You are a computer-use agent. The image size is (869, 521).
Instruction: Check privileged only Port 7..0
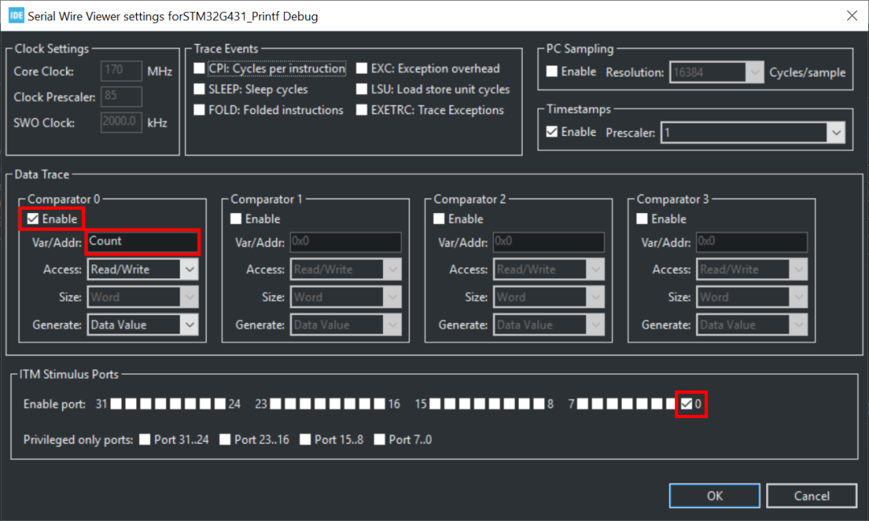[x=380, y=440]
